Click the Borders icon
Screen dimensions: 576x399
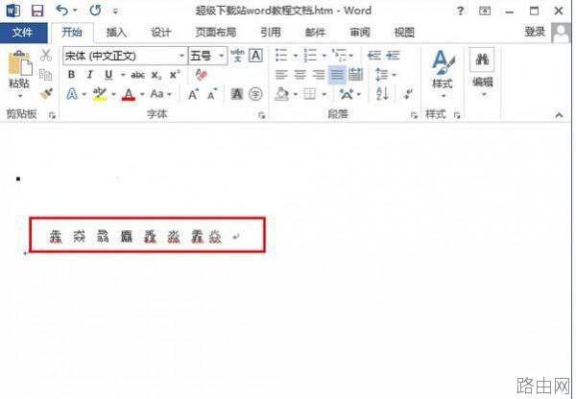310,95
